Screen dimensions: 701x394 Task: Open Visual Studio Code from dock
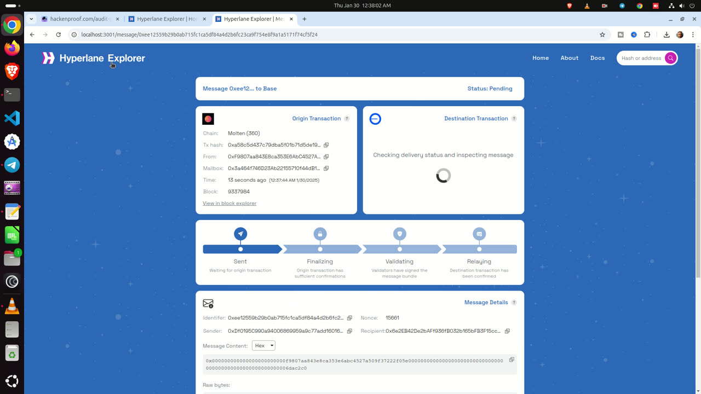pos(12,118)
